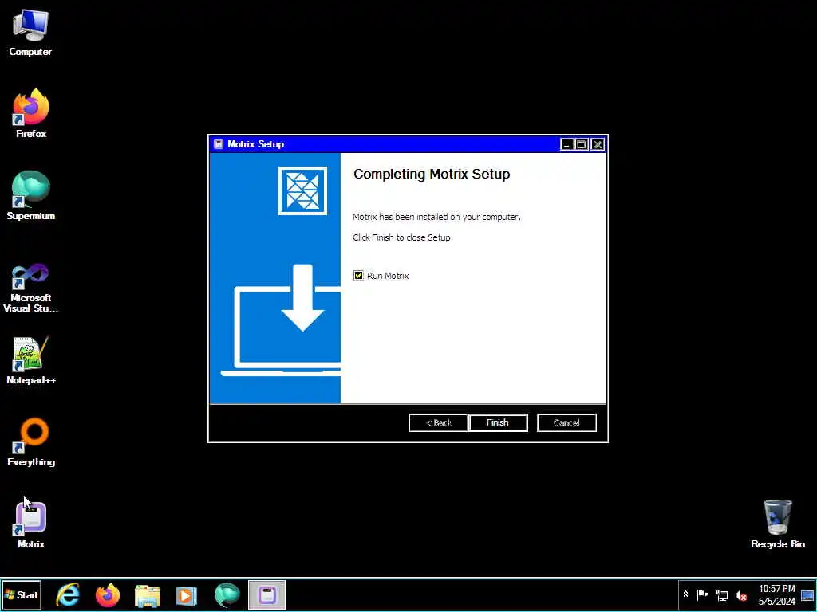
Task: Select the Motrix desktop shortcut
Action: 31,524
